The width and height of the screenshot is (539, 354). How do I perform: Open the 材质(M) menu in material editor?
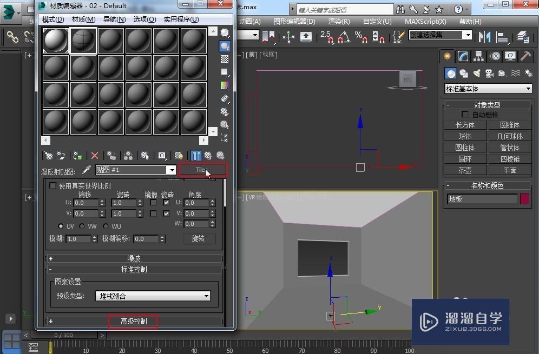click(x=83, y=19)
